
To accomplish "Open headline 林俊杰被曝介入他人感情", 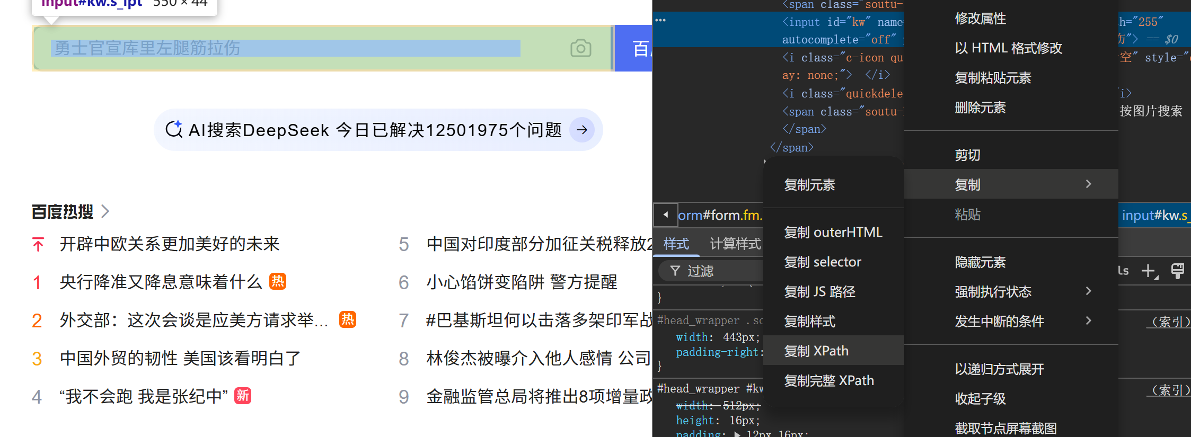I will (539, 358).
